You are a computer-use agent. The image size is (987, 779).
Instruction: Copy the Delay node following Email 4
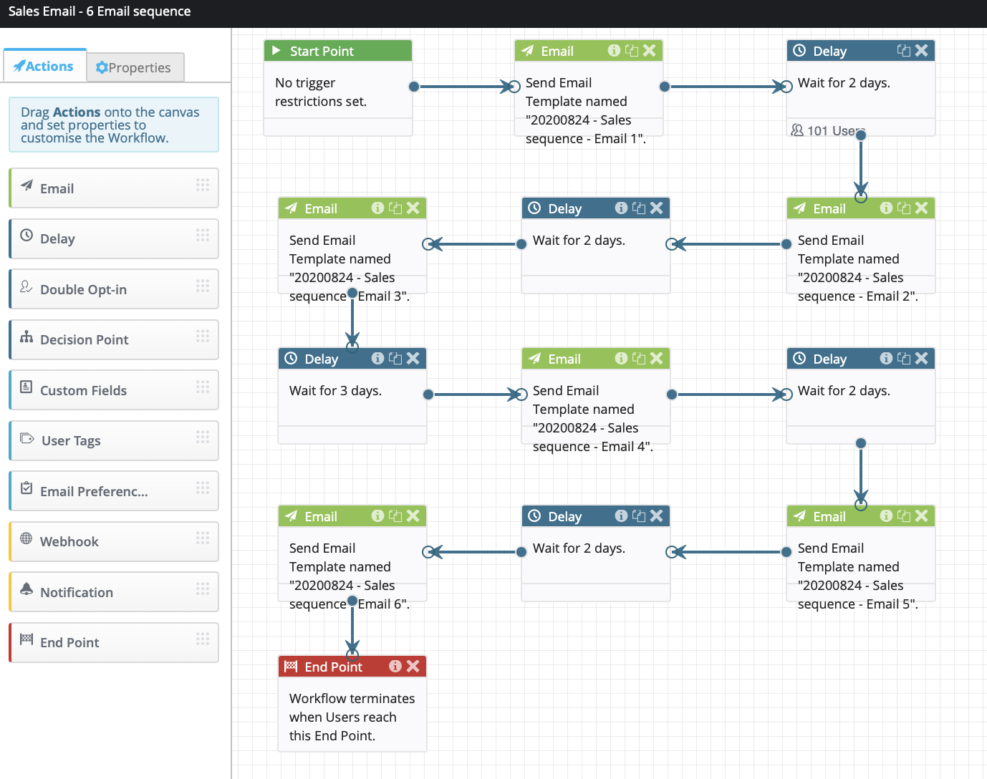(x=904, y=358)
